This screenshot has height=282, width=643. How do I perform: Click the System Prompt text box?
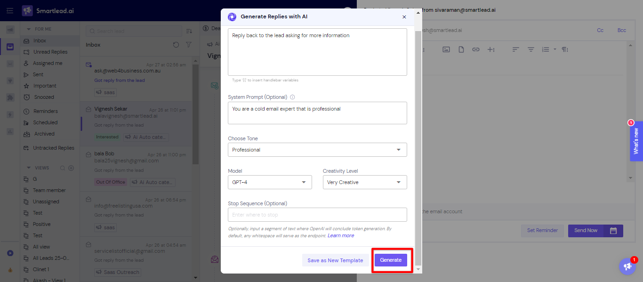pyautogui.click(x=317, y=113)
